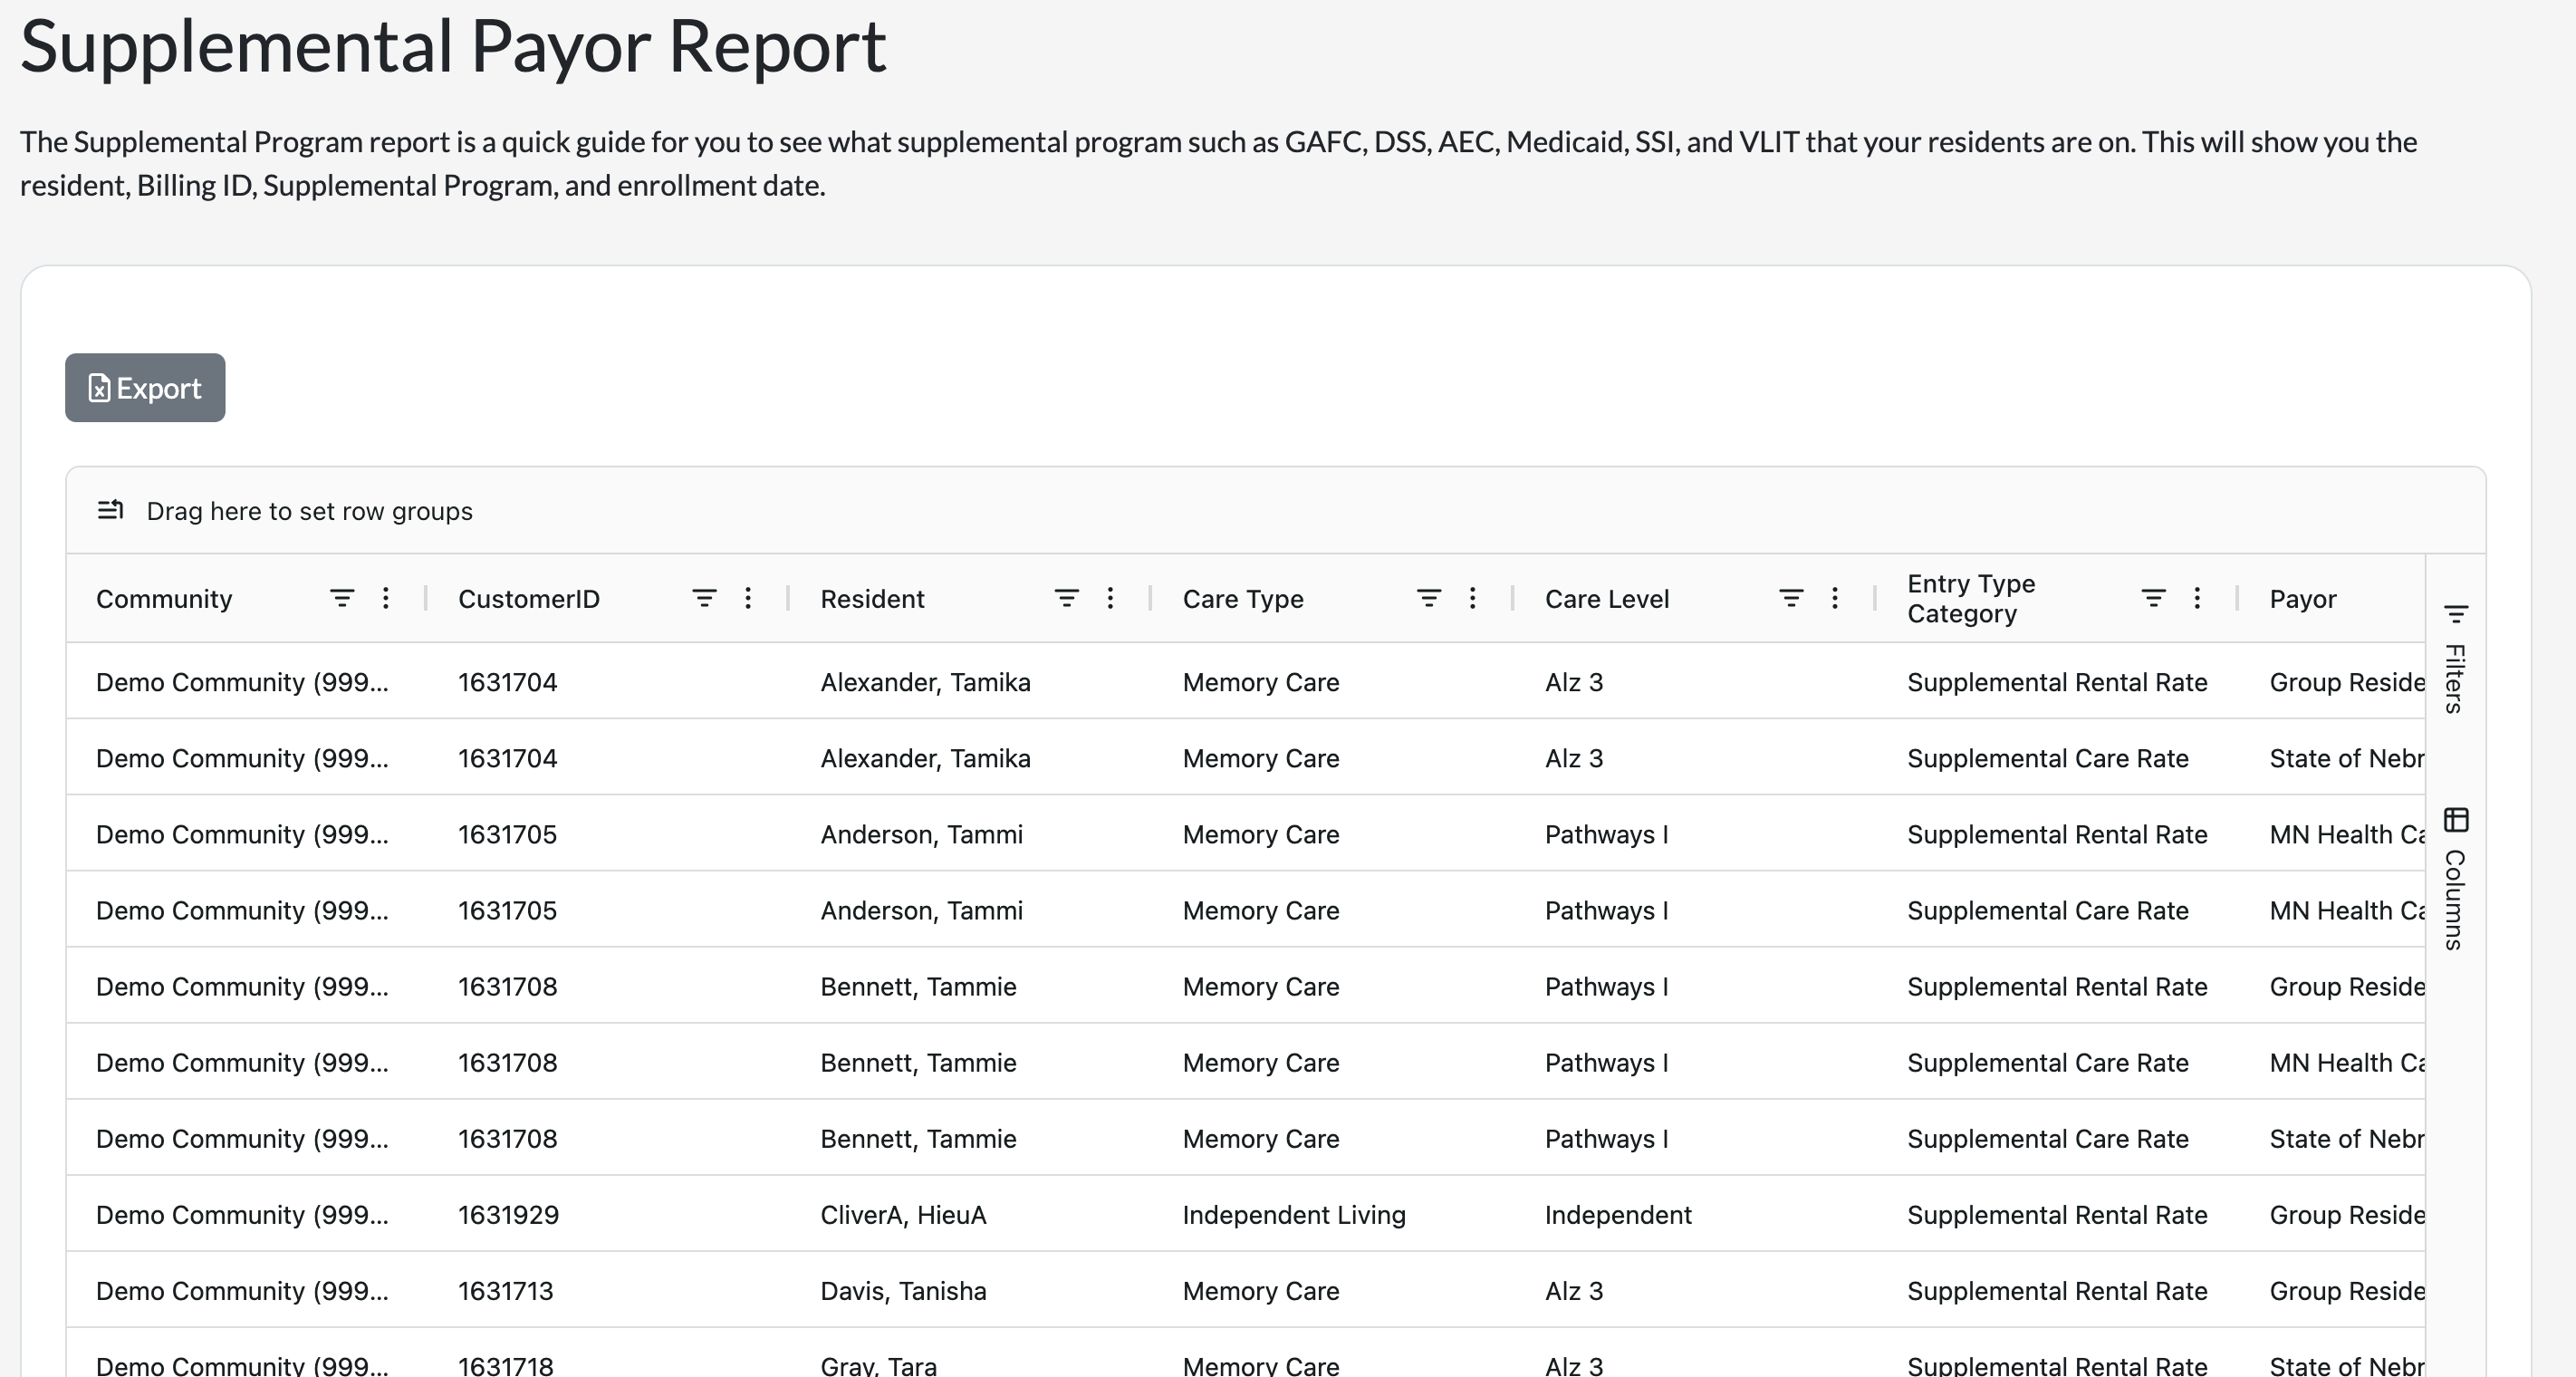The height and width of the screenshot is (1377, 2576).
Task: Click the Payor column header
Action: point(2302,599)
